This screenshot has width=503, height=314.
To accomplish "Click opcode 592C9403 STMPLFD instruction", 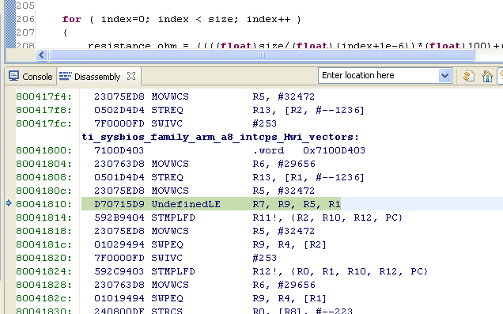I will click(x=145, y=271).
